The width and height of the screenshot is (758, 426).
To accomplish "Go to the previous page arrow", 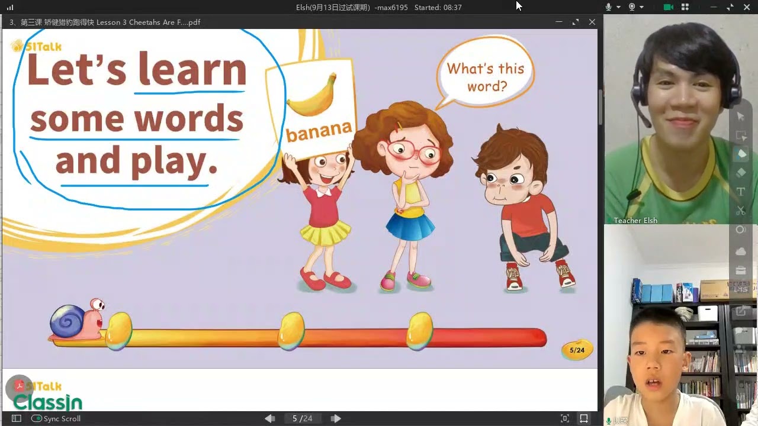I will click(x=269, y=418).
